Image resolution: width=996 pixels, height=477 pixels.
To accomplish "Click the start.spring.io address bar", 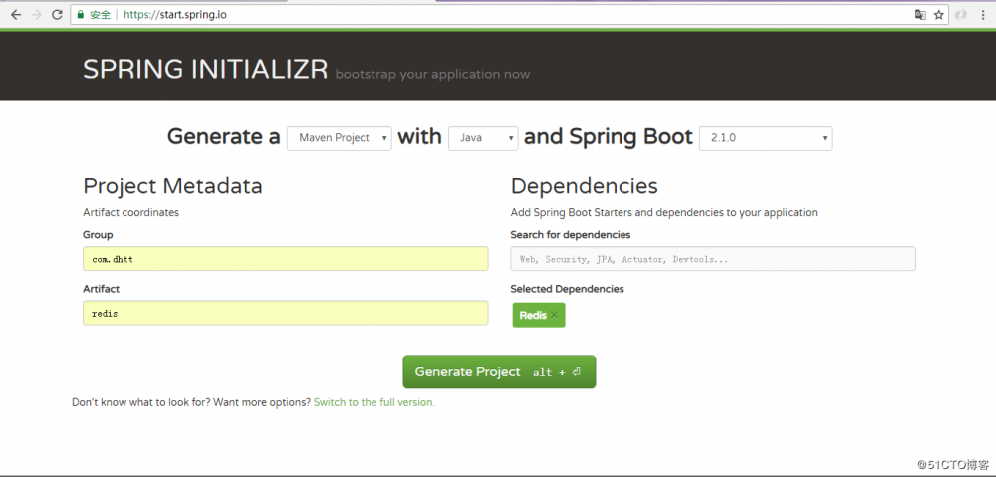I will (x=508, y=15).
